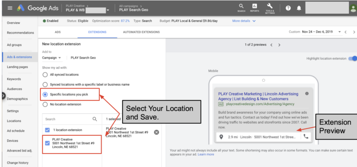
Task: Open the notifications bell
Action: click(299, 8)
